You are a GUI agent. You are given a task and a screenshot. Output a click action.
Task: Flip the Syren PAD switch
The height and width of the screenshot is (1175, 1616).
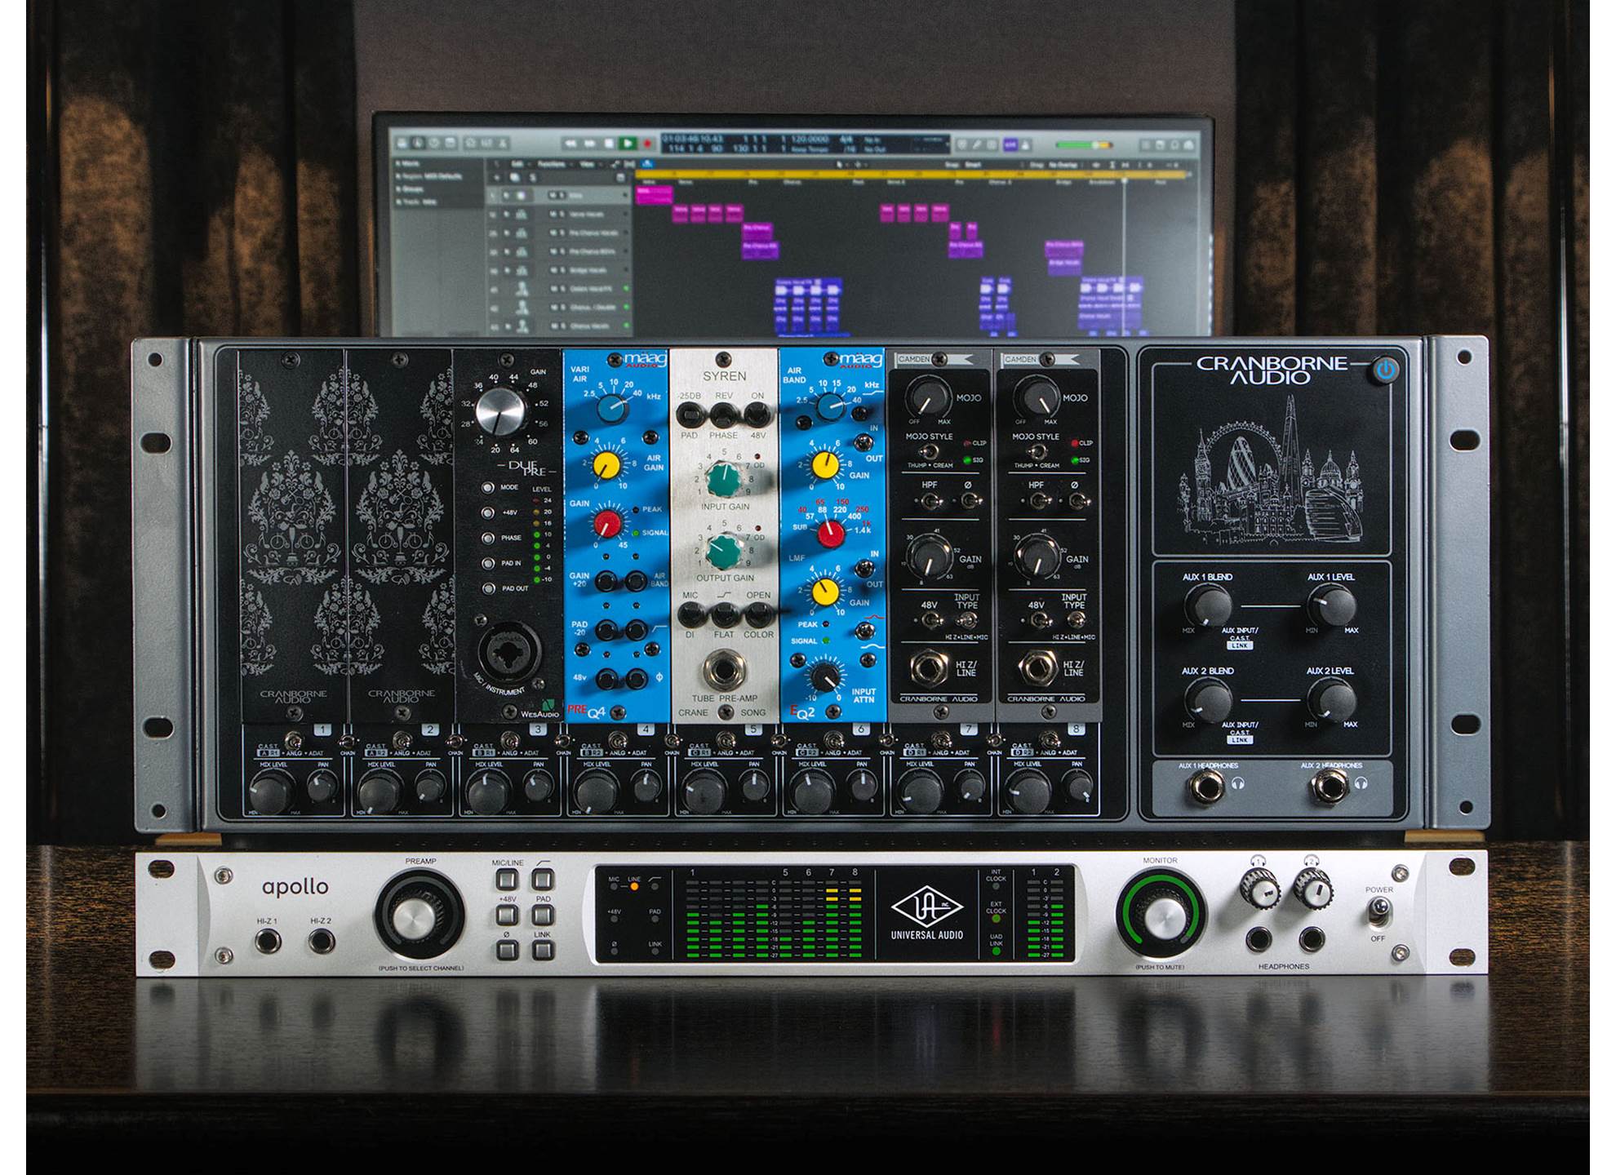coord(690,416)
